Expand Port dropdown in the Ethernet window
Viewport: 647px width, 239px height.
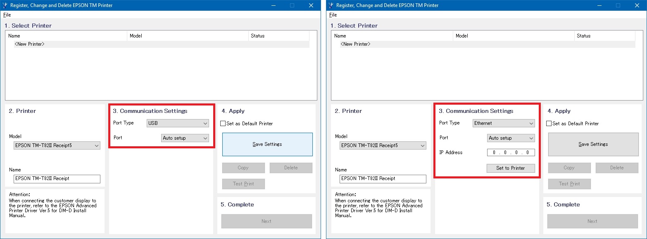(x=511, y=138)
